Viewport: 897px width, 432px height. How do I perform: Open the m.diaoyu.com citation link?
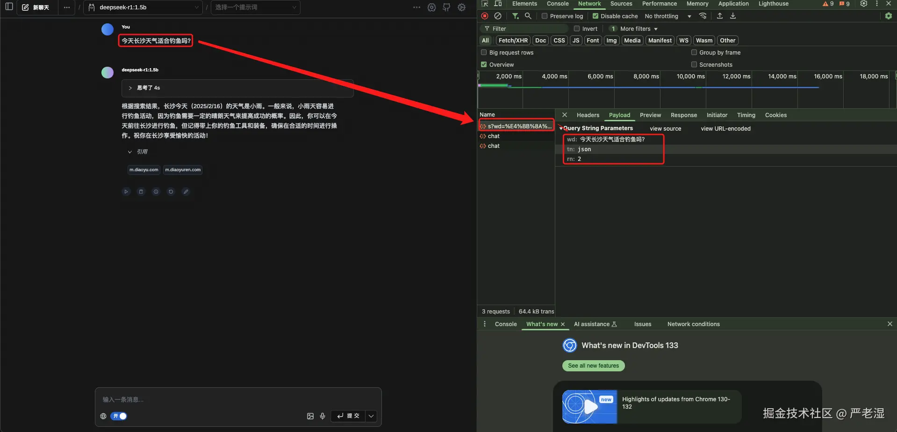pos(144,170)
